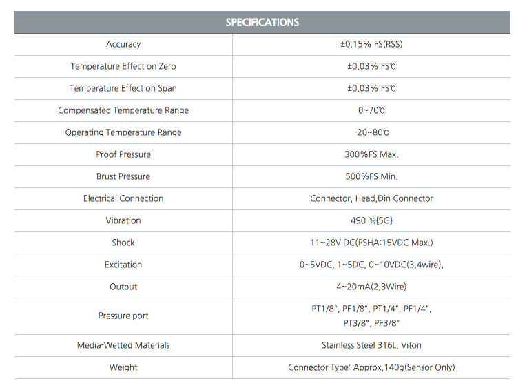Click the Proof Pressure label
Screen dimensions: 527x392
pos(123,154)
